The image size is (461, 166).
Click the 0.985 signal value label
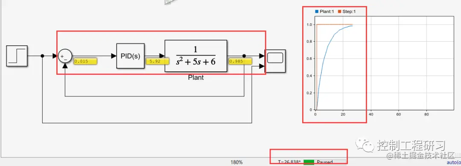tap(240, 62)
